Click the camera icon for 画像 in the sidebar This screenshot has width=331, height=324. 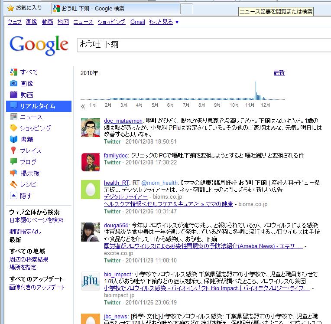point(13,83)
